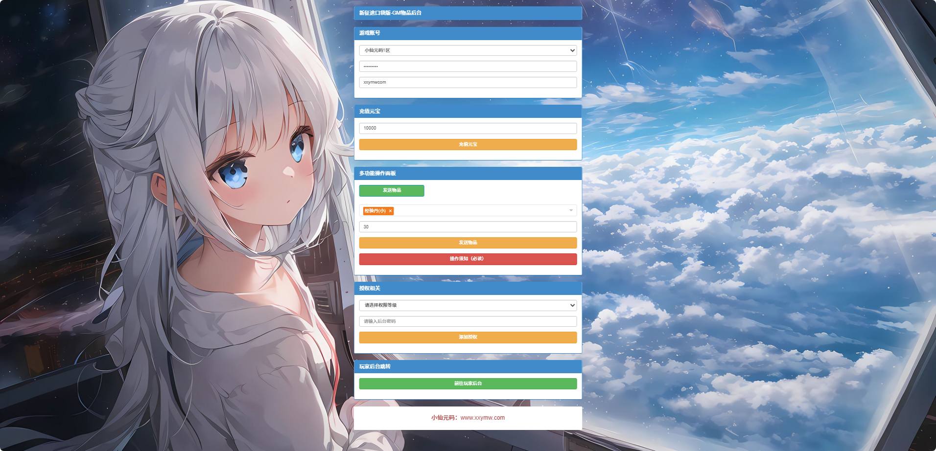This screenshot has width=936, height=451.
Task: Remove the 经验丹(小) tag with its x
Action: pos(390,211)
